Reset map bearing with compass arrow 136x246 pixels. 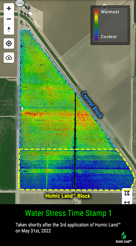click(x=9, y=30)
